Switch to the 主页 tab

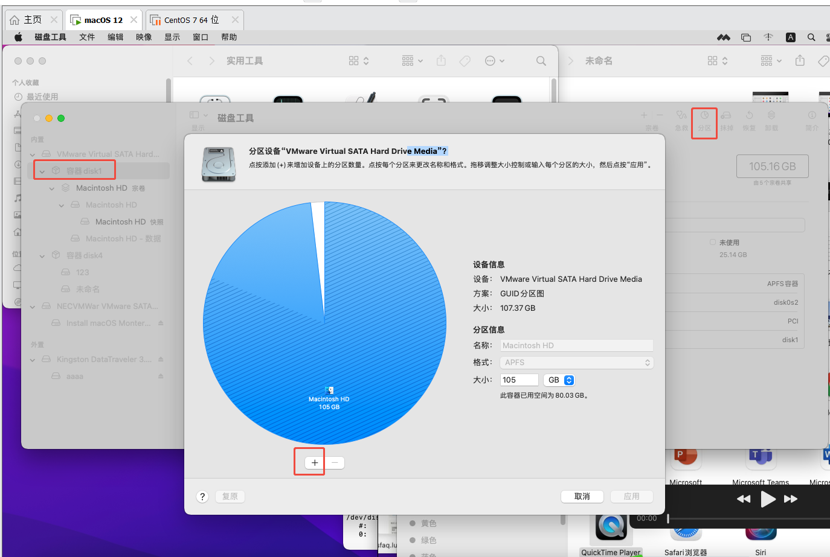[x=33, y=20]
